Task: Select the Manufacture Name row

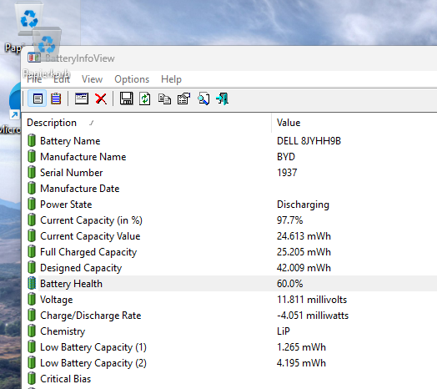Action: point(229,157)
